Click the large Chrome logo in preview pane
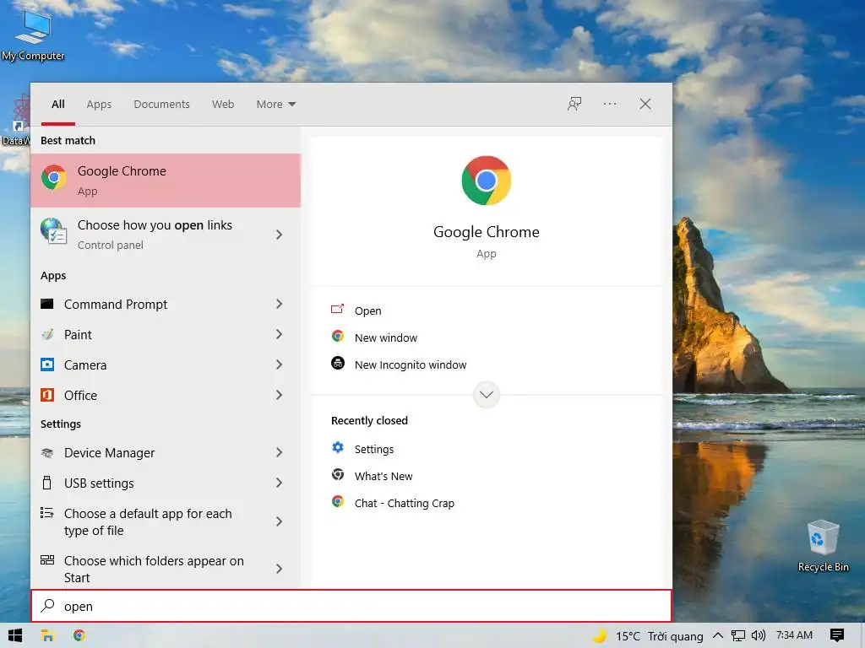The width and height of the screenshot is (865, 648). (x=486, y=181)
